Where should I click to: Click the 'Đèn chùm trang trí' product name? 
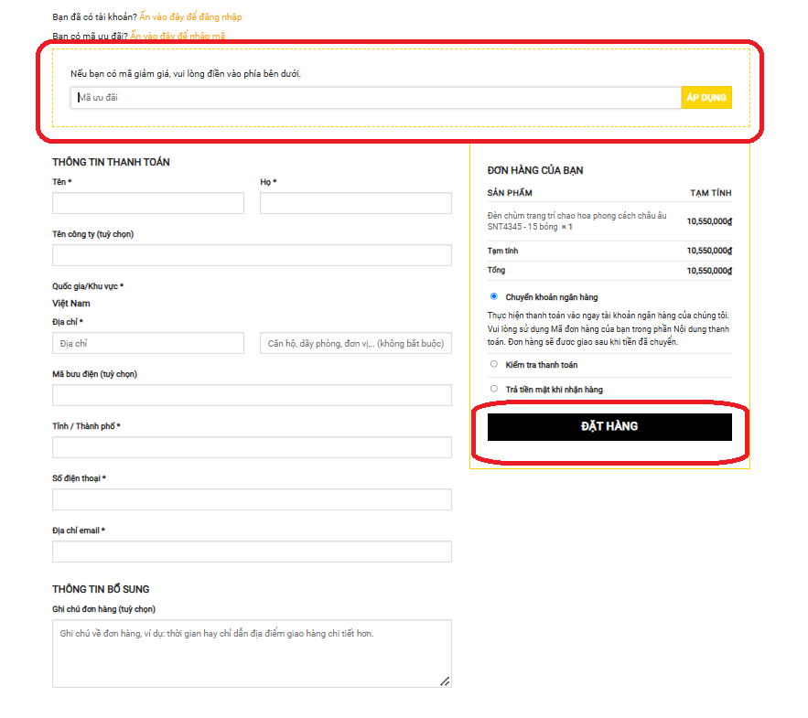pos(576,216)
